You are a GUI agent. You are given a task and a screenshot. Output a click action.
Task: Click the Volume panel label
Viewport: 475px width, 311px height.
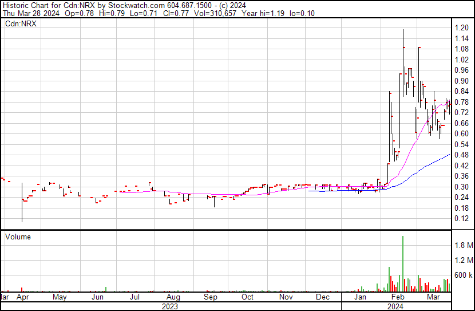point(18,237)
